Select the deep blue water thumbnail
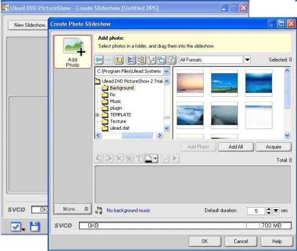297x251 pixels. tap(258, 83)
